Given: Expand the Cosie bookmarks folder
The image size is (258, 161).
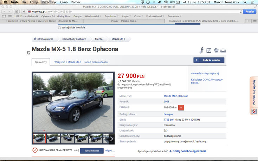Looking at the screenshot, I should tap(138, 16).
